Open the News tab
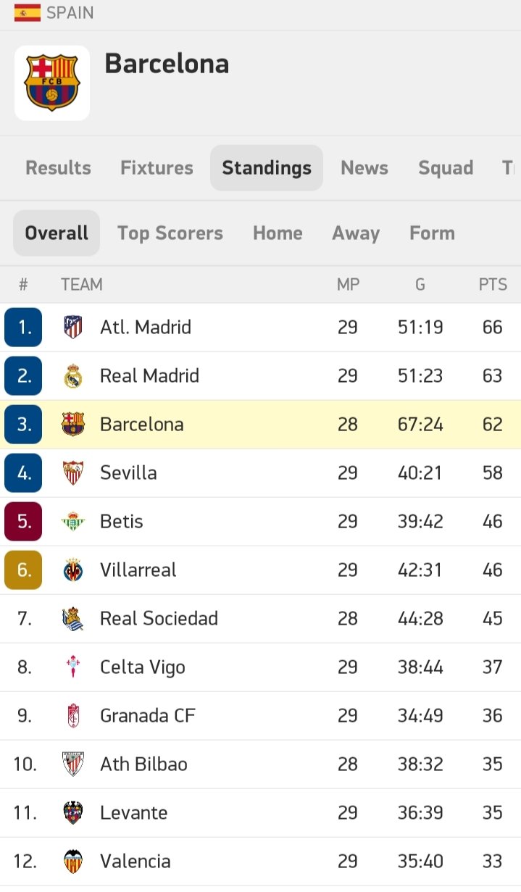 point(364,168)
